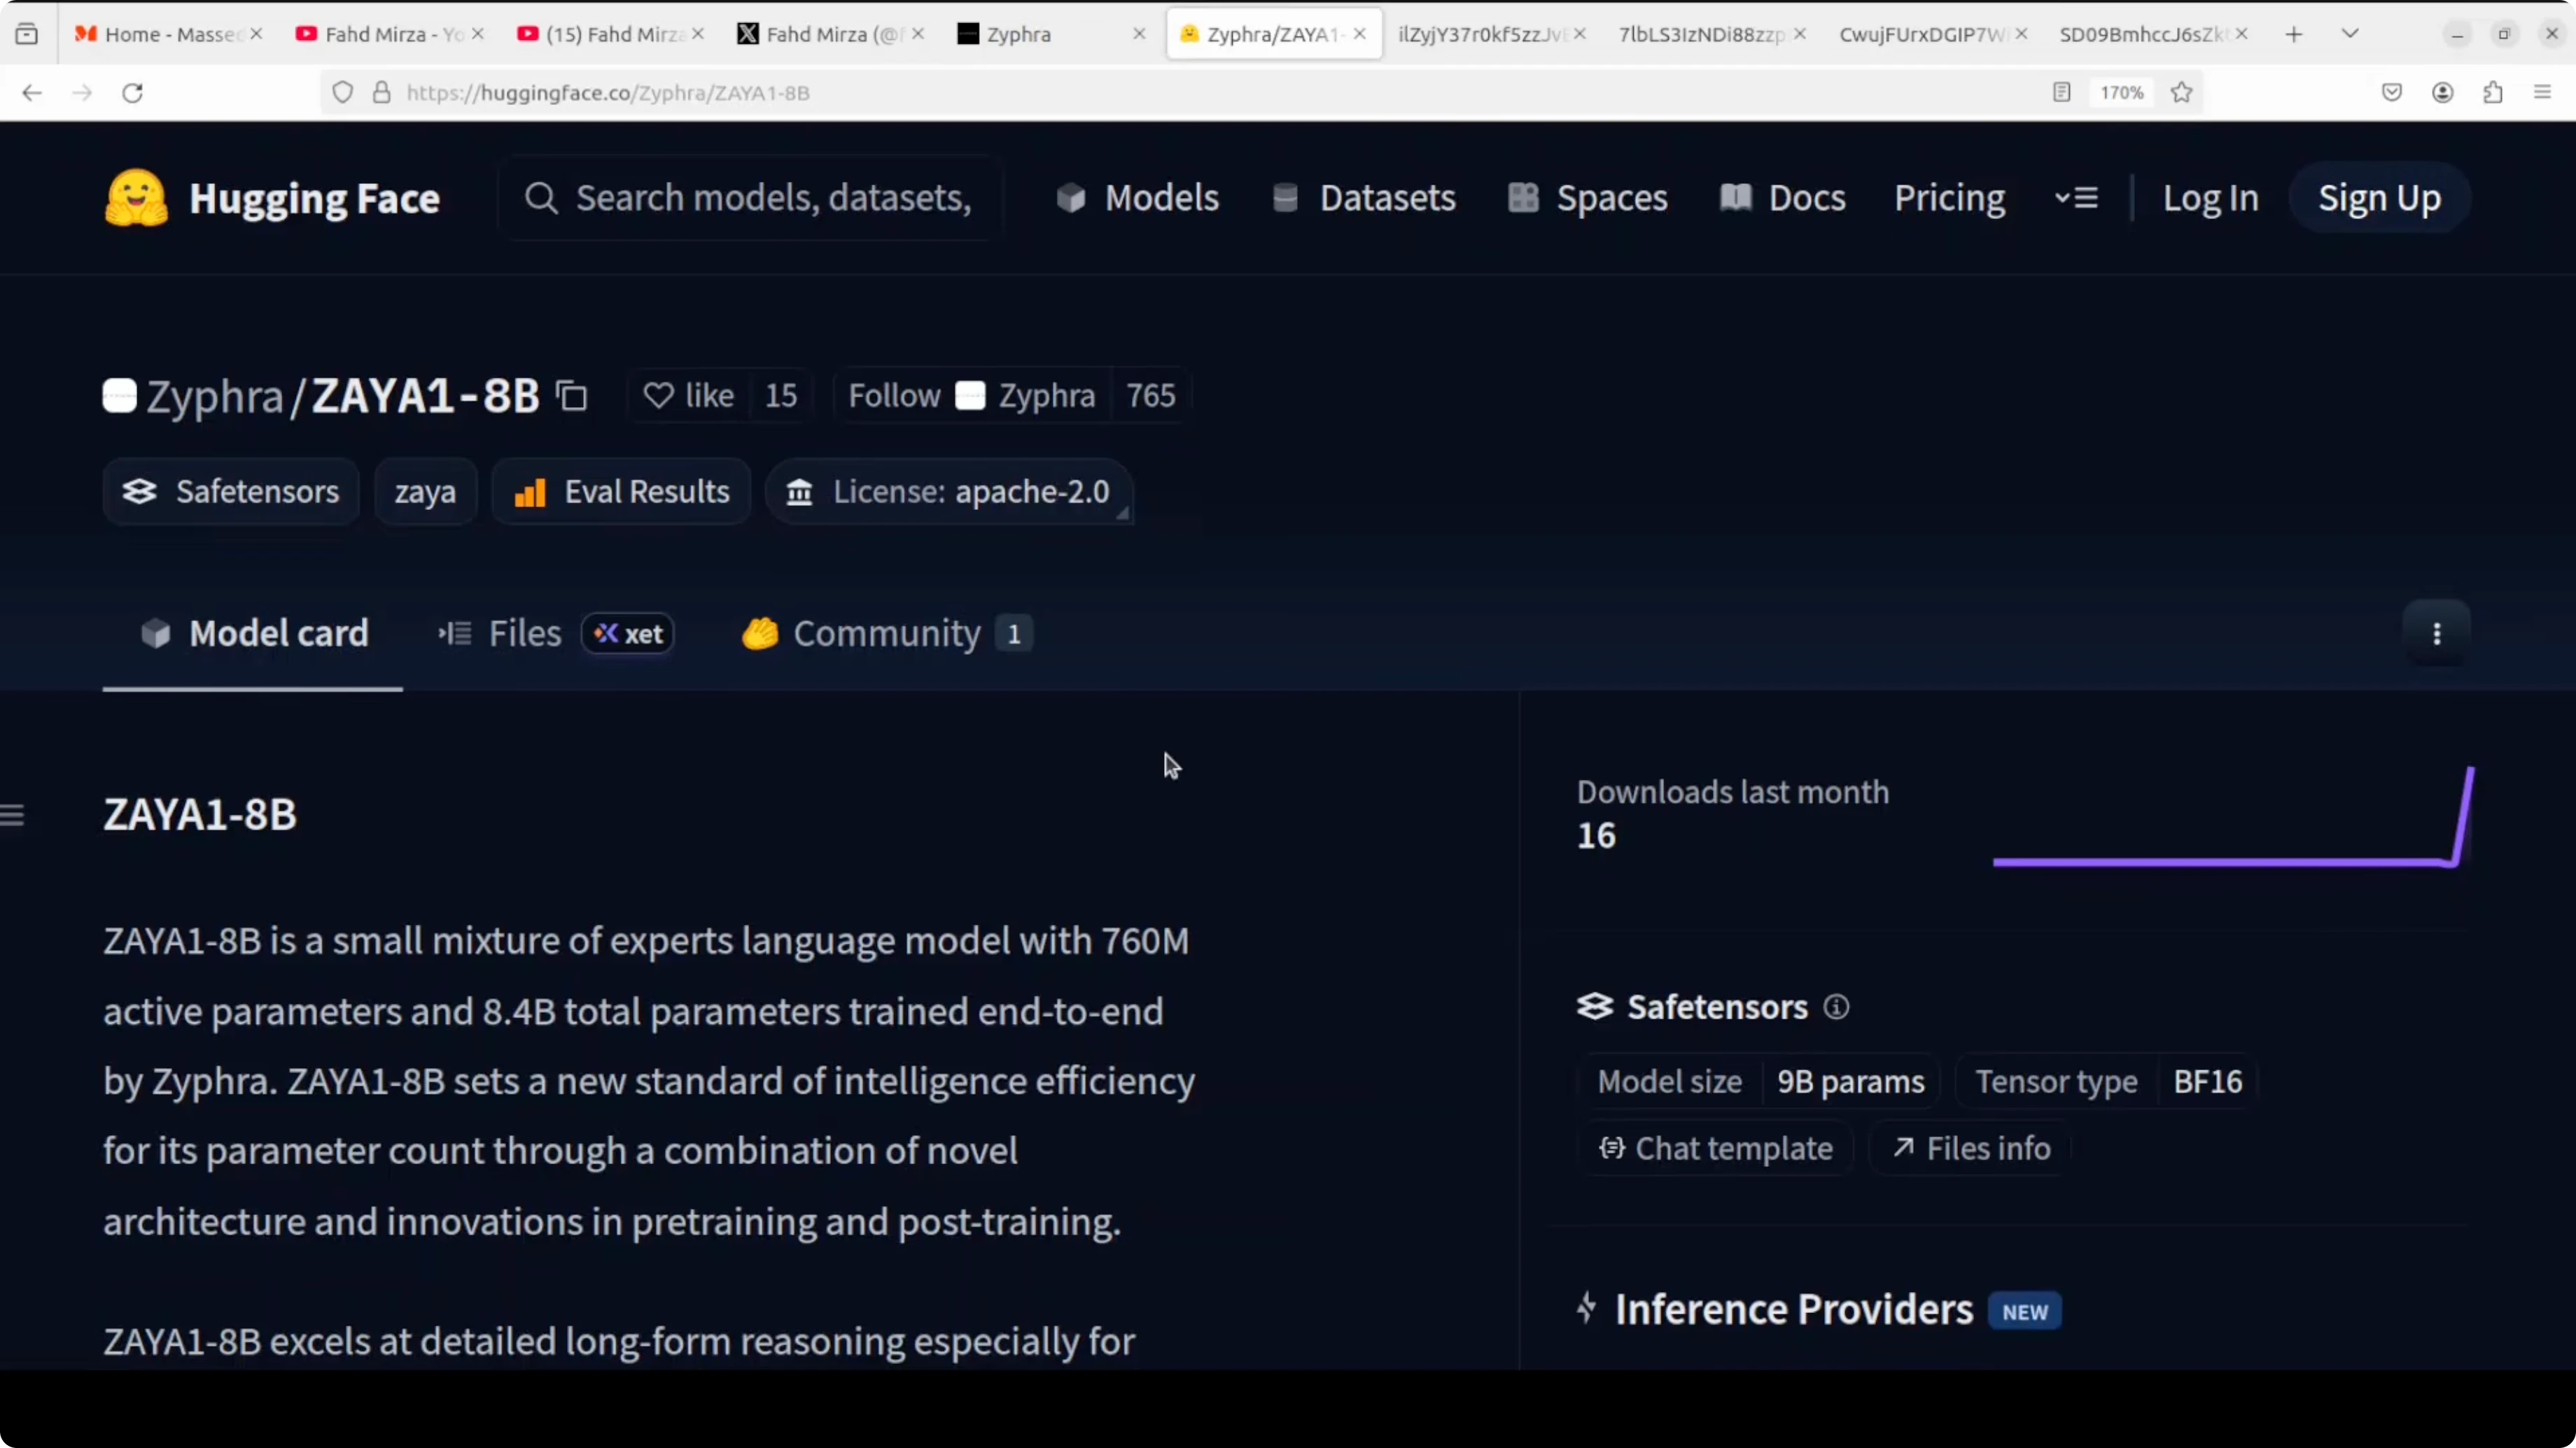Click the Safetensors info circle icon
The width and height of the screenshot is (2576, 1448).
(x=1836, y=1007)
